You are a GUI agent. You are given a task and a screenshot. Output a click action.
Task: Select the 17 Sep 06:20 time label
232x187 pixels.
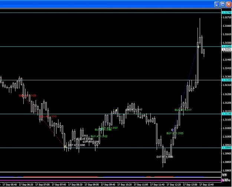pos(26,185)
